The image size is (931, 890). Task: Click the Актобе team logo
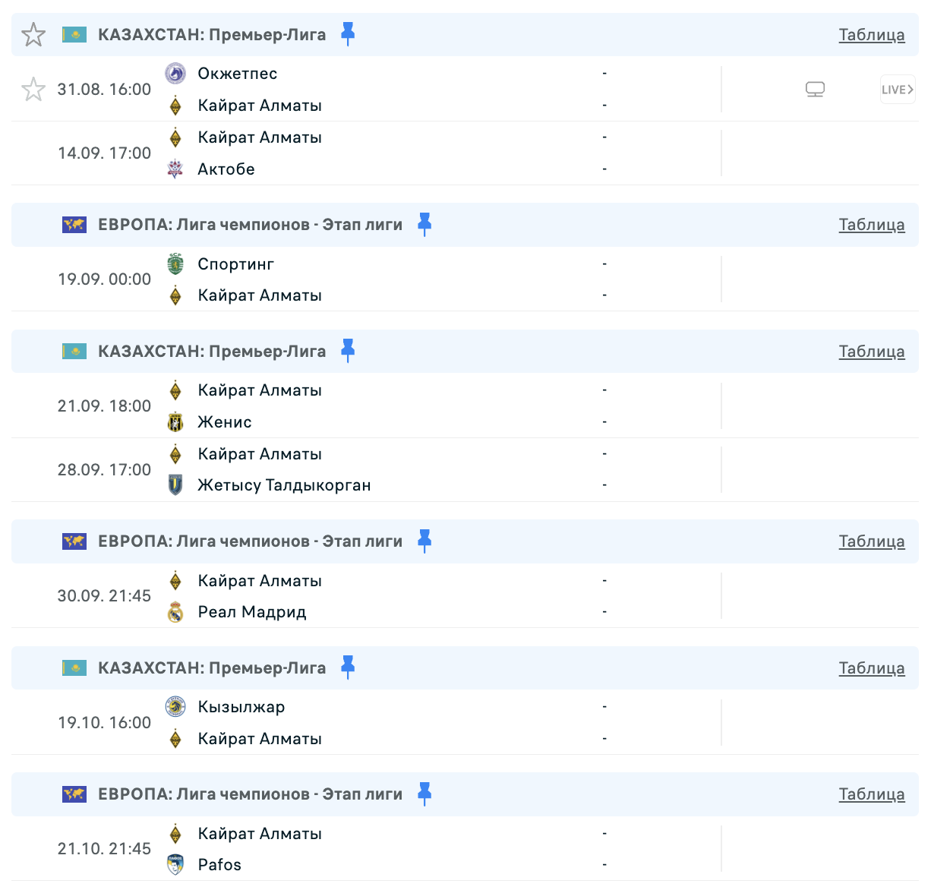pyautogui.click(x=175, y=169)
